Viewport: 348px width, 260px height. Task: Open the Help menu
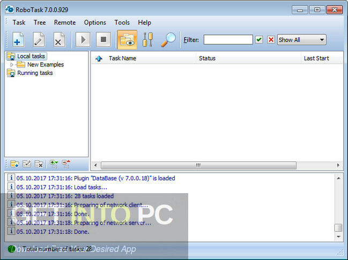(144, 22)
